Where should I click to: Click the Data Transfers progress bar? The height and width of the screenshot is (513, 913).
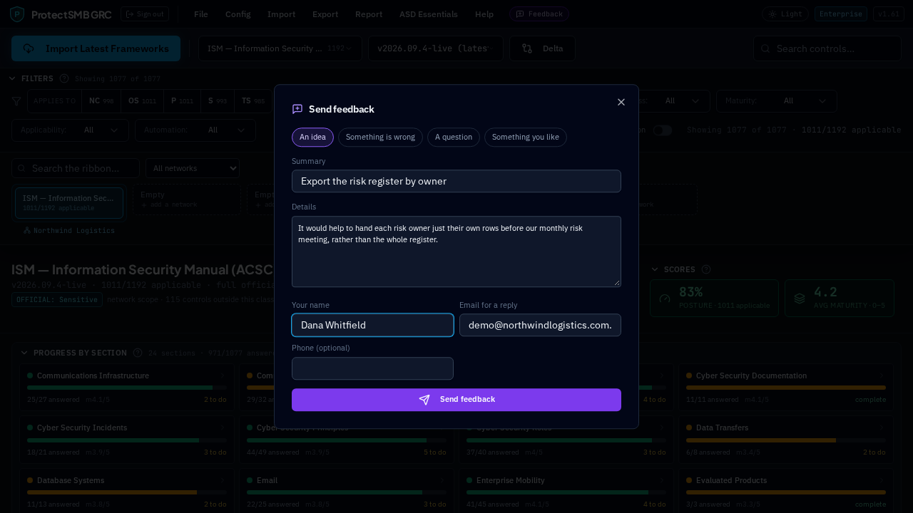[x=786, y=440]
